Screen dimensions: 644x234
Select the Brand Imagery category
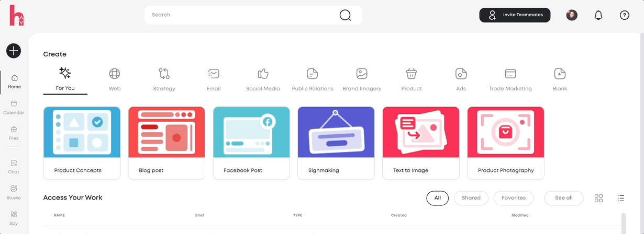click(362, 79)
